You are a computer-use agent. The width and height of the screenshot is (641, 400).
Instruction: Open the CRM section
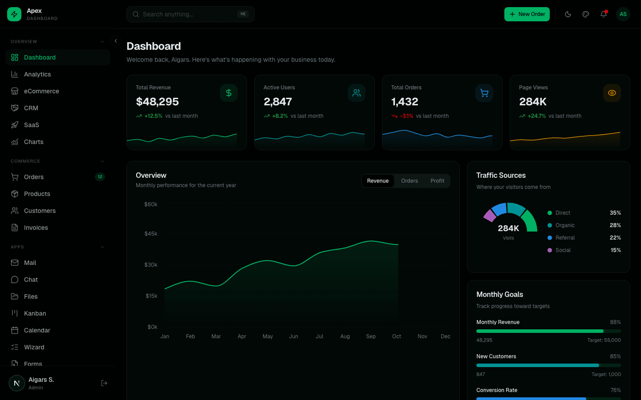tap(31, 108)
